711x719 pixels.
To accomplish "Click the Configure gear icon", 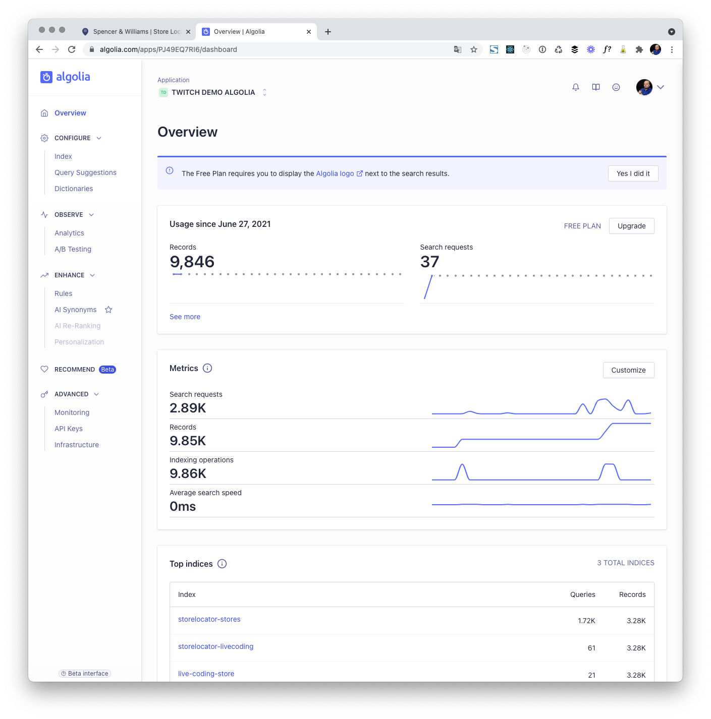I will 44,138.
